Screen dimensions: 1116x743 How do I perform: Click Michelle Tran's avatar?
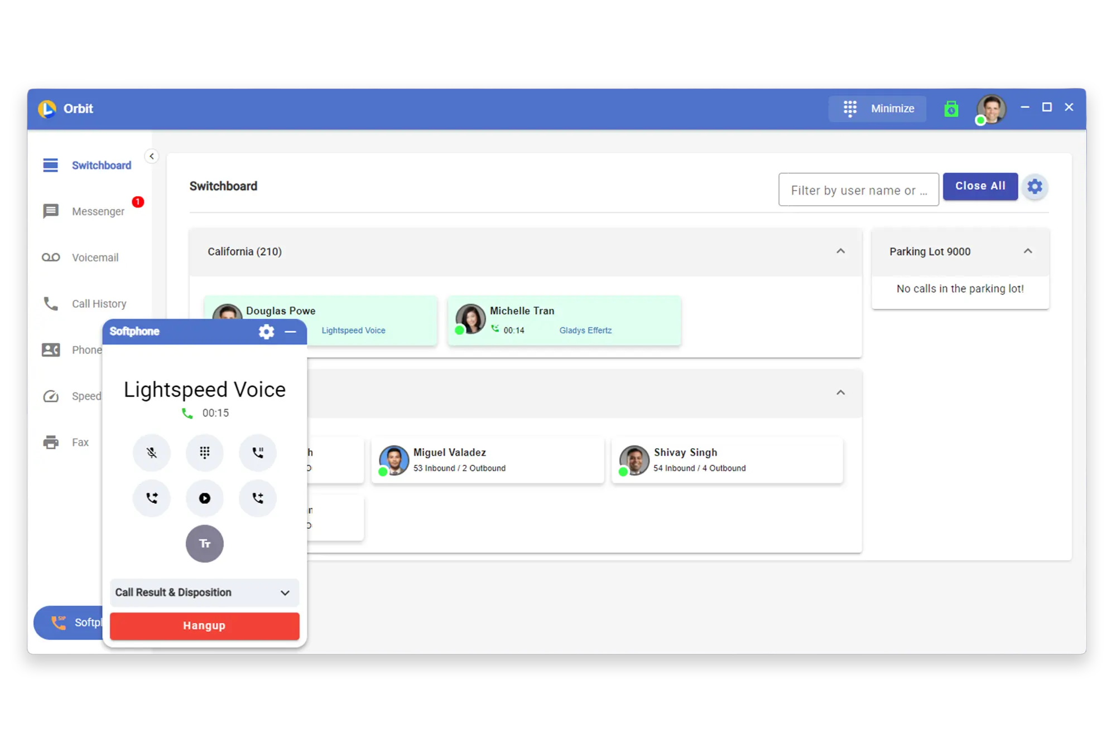470,319
